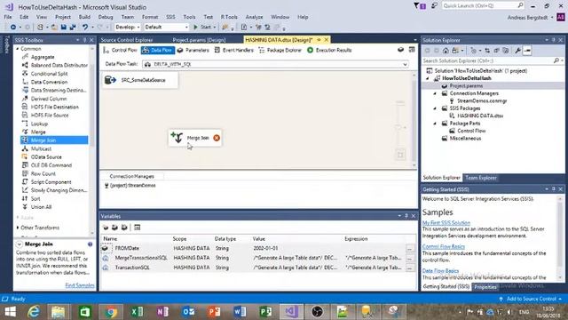Choose HDFS File Destination item
This screenshot has width=568, height=320.
click(54, 107)
